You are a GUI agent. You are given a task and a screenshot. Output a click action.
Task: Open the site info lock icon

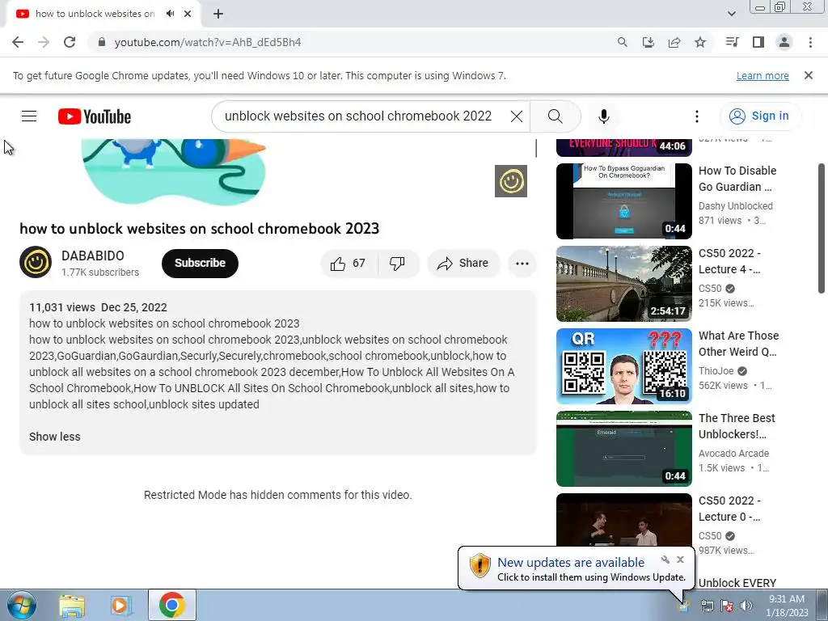click(102, 42)
